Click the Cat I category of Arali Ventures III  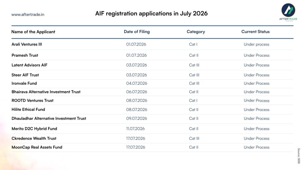click(193, 44)
